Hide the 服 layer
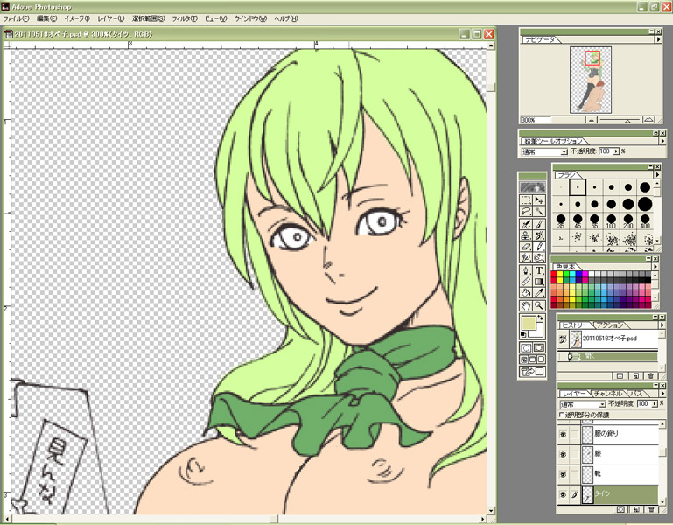This screenshot has height=525, width=673. pos(563,454)
